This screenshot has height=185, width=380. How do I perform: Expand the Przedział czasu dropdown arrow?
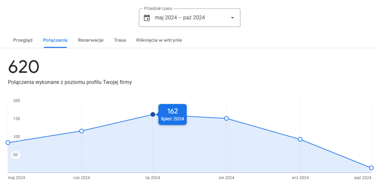click(232, 18)
